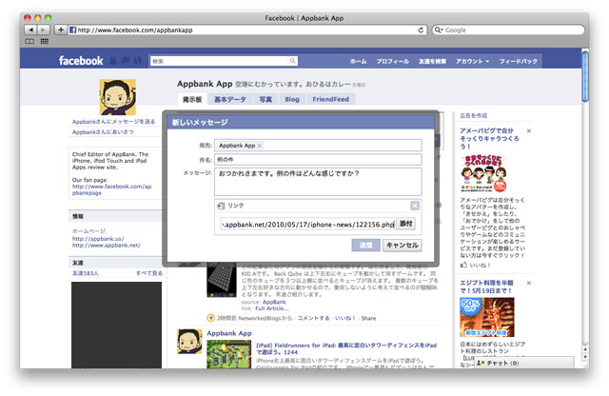The image size is (609, 396).
Task: Open the プロフィール menu item
Action: [x=392, y=62]
